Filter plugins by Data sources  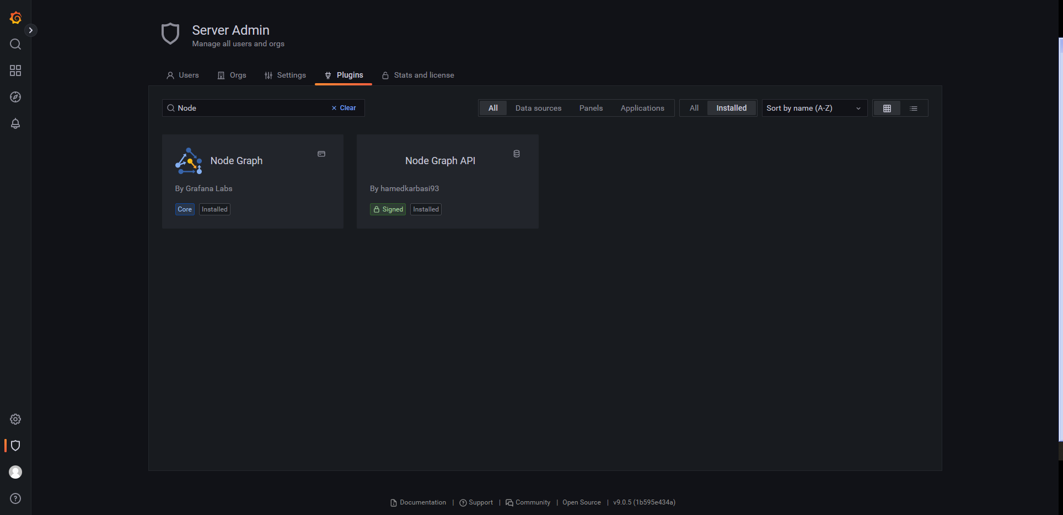point(539,108)
